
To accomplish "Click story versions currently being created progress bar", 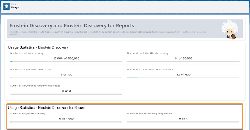I will 67,94.
